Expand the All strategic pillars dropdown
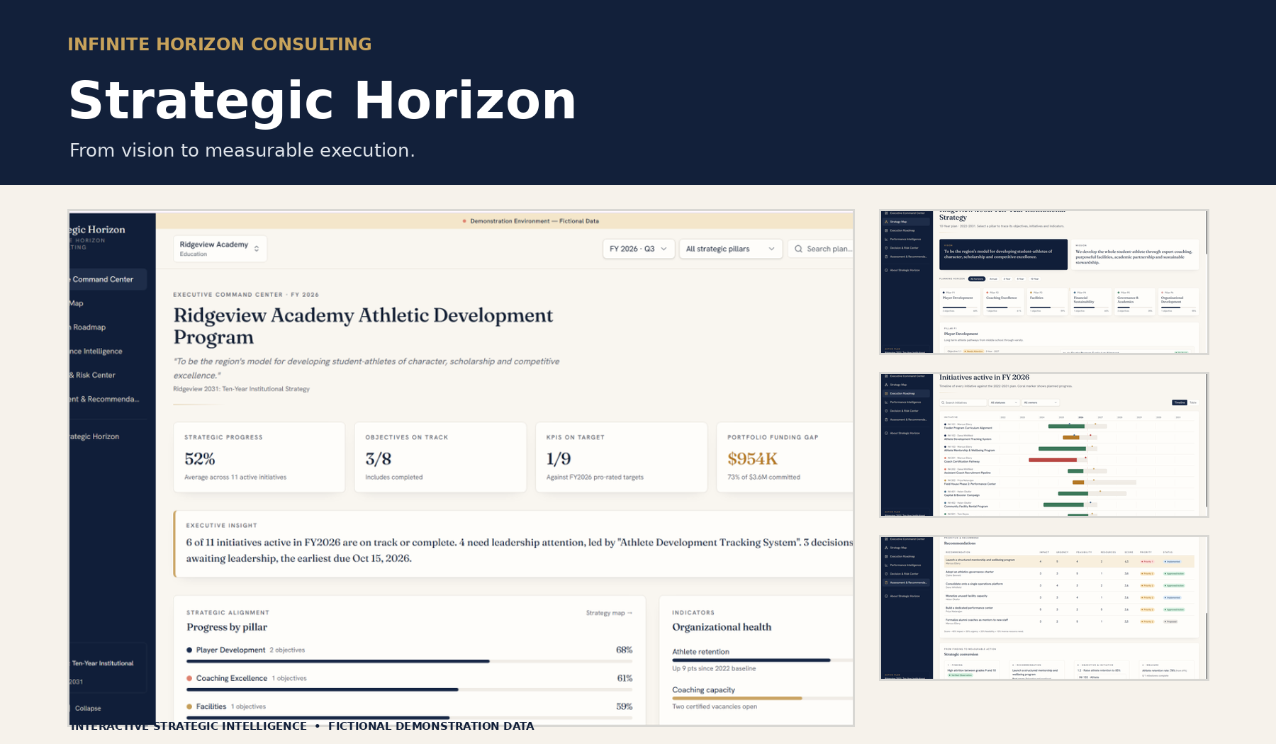 (x=731, y=249)
